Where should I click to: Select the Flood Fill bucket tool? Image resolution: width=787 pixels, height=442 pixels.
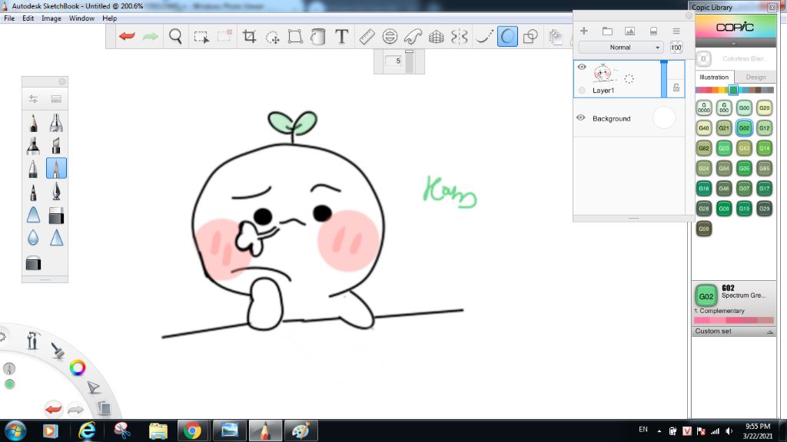(318, 36)
